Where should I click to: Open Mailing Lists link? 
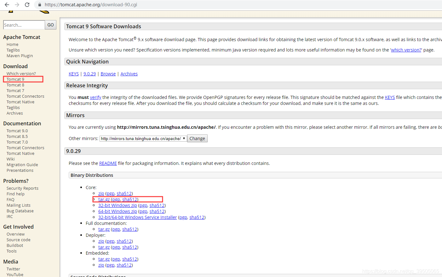click(x=19, y=205)
